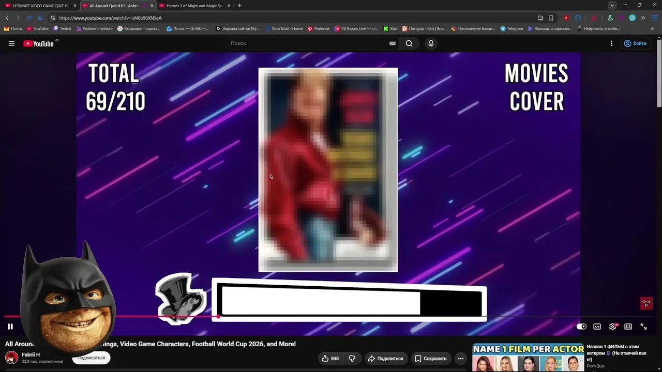Start voice search with the microphone
Screen dimensions: 662x372
431,43
